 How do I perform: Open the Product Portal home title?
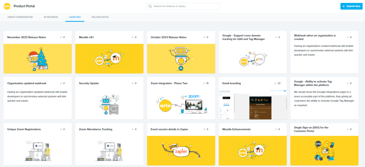pyautogui.click(x=24, y=6)
